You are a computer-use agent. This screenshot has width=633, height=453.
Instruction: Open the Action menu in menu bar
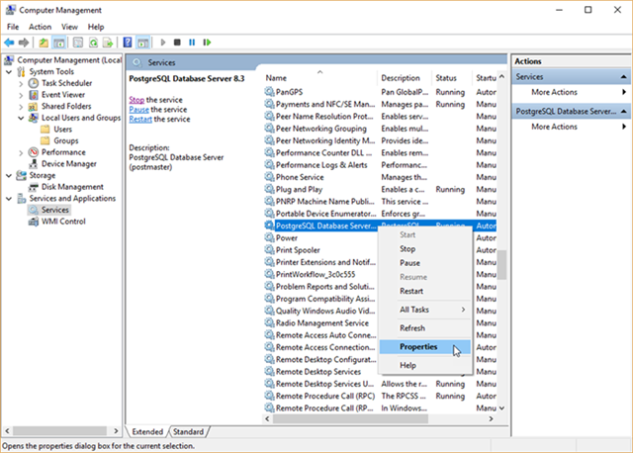click(x=40, y=27)
